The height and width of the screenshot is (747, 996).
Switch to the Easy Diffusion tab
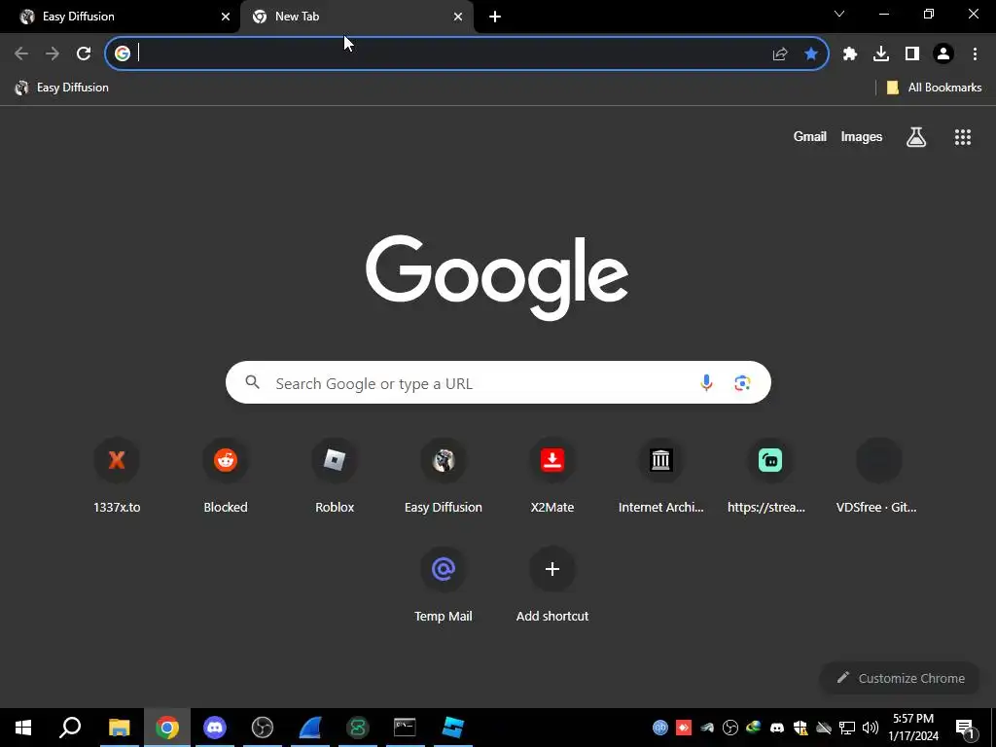(x=121, y=17)
